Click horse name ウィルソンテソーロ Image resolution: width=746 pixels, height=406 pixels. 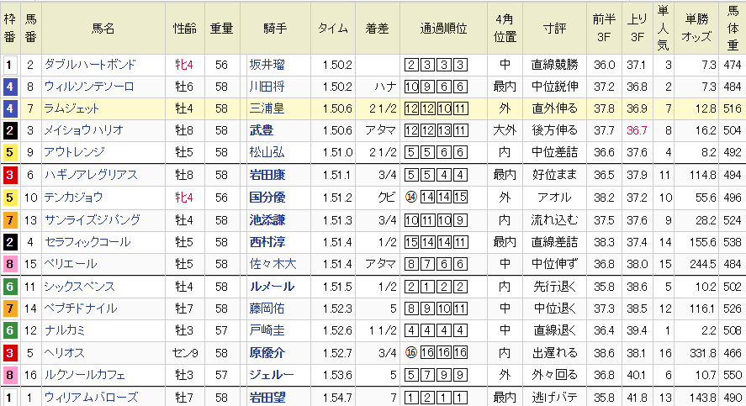pyautogui.click(x=91, y=87)
